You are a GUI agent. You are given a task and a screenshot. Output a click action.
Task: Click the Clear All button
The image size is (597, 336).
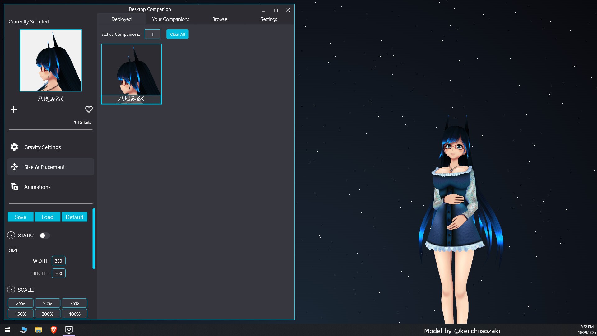[177, 34]
